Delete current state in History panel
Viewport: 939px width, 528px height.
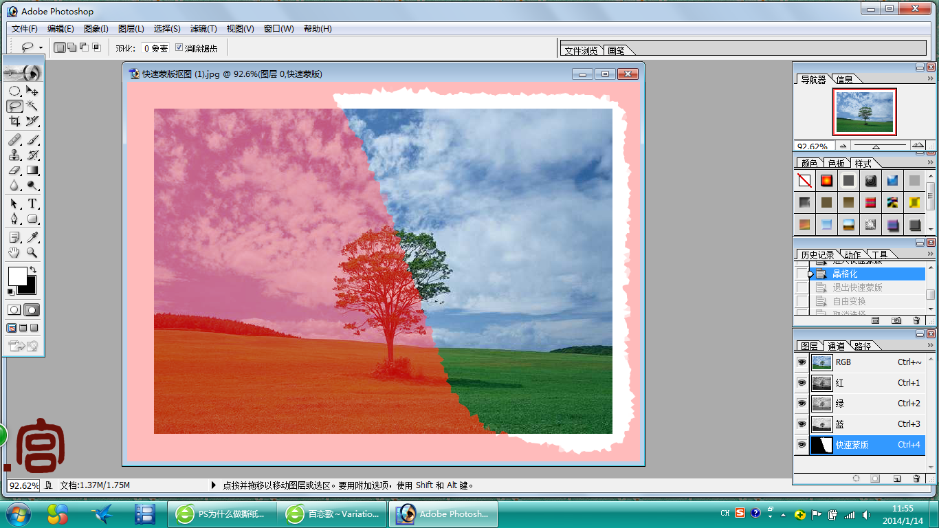[916, 320]
